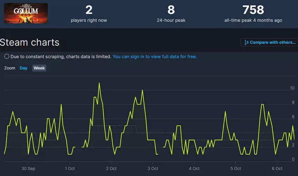Click the Lord of the Rings Gollum thumbnail
Image resolution: width=298 pixels, height=176 pixels.
pos(26,13)
